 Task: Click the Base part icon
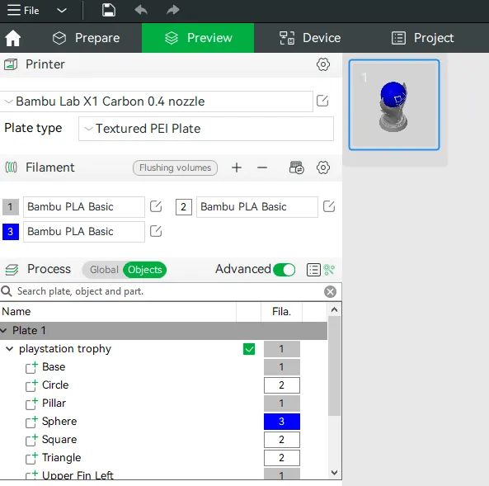point(31,367)
